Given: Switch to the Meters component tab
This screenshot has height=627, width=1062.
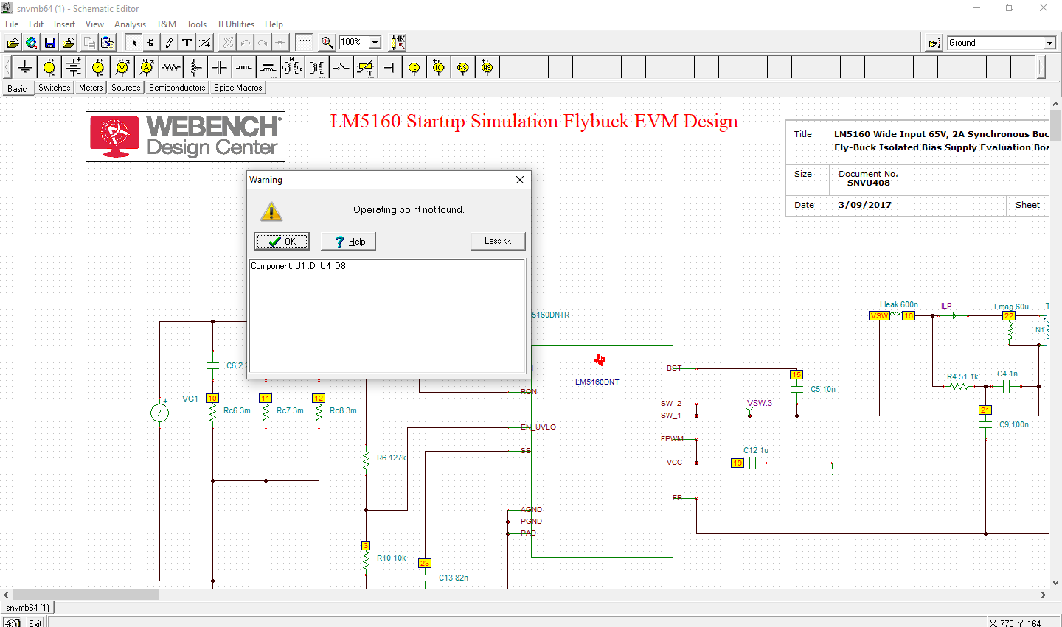Looking at the screenshot, I should click(x=91, y=88).
